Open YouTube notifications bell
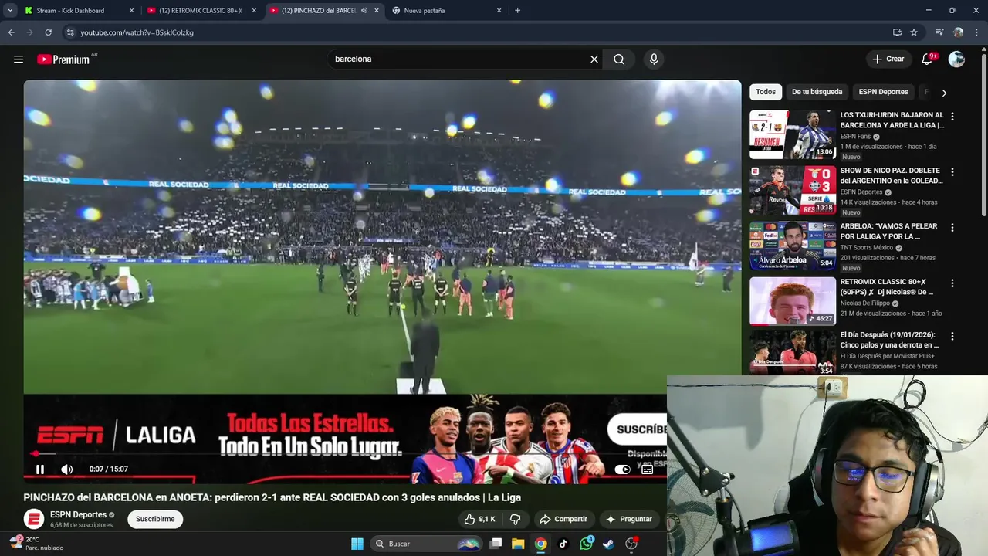Viewport: 988px width, 556px height. (x=928, y=59)
